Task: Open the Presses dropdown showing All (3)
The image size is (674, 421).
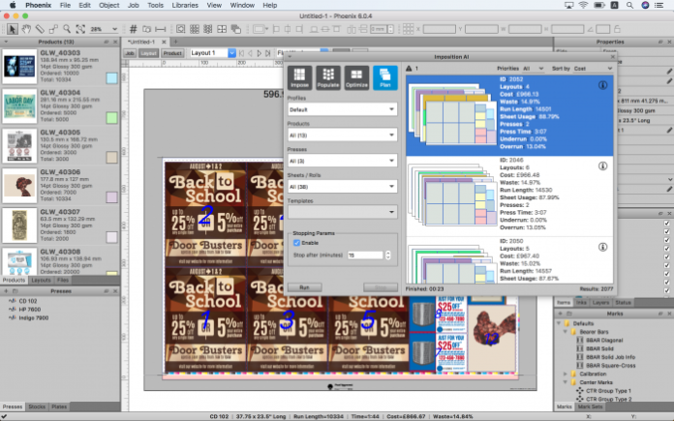Action: click(342, 161)
